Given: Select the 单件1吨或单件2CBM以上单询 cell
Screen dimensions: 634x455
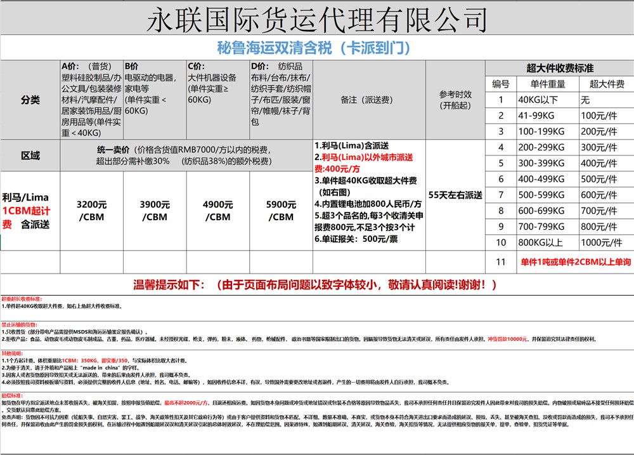Looking at the screenshot, I should [x=575, y=261].
